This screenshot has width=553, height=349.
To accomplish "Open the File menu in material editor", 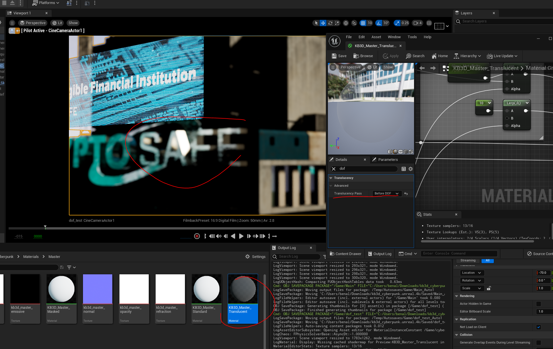I will tap(349, 37).
